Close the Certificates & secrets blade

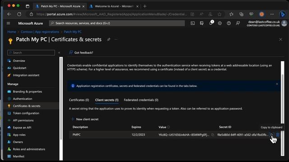pos(280,40)
